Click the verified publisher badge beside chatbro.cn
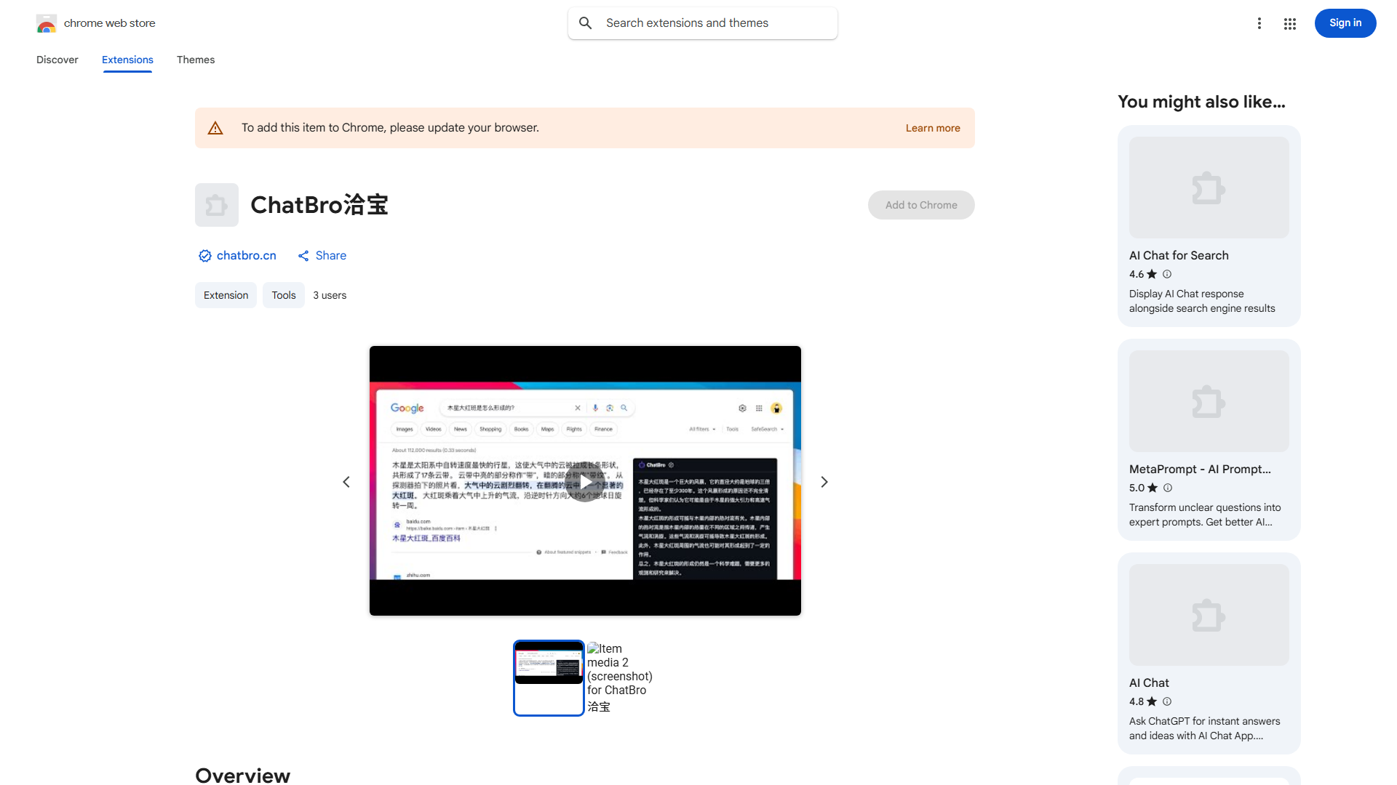The image size is (1397, 785). tap(204, 255)
